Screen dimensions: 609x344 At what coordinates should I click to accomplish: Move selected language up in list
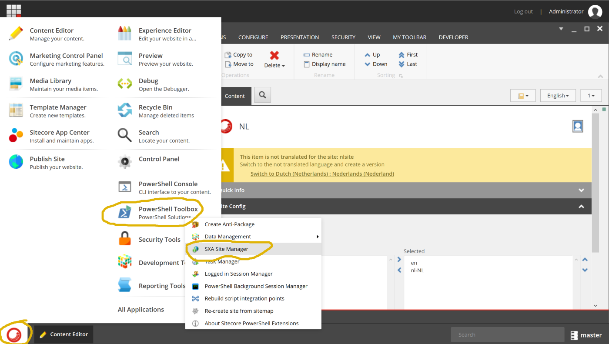pos(585,260)
